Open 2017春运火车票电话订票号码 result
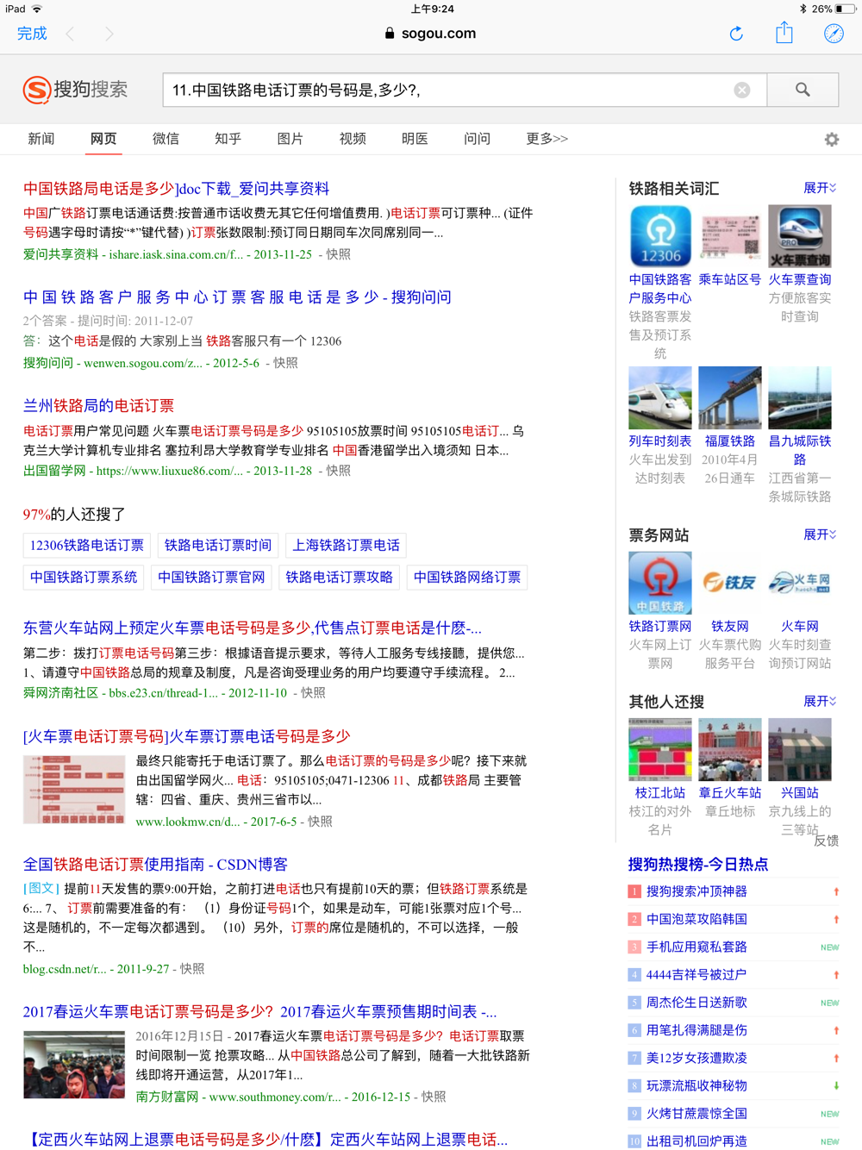The width and height of the screenshot is (862, 1150). point(259,1012)
